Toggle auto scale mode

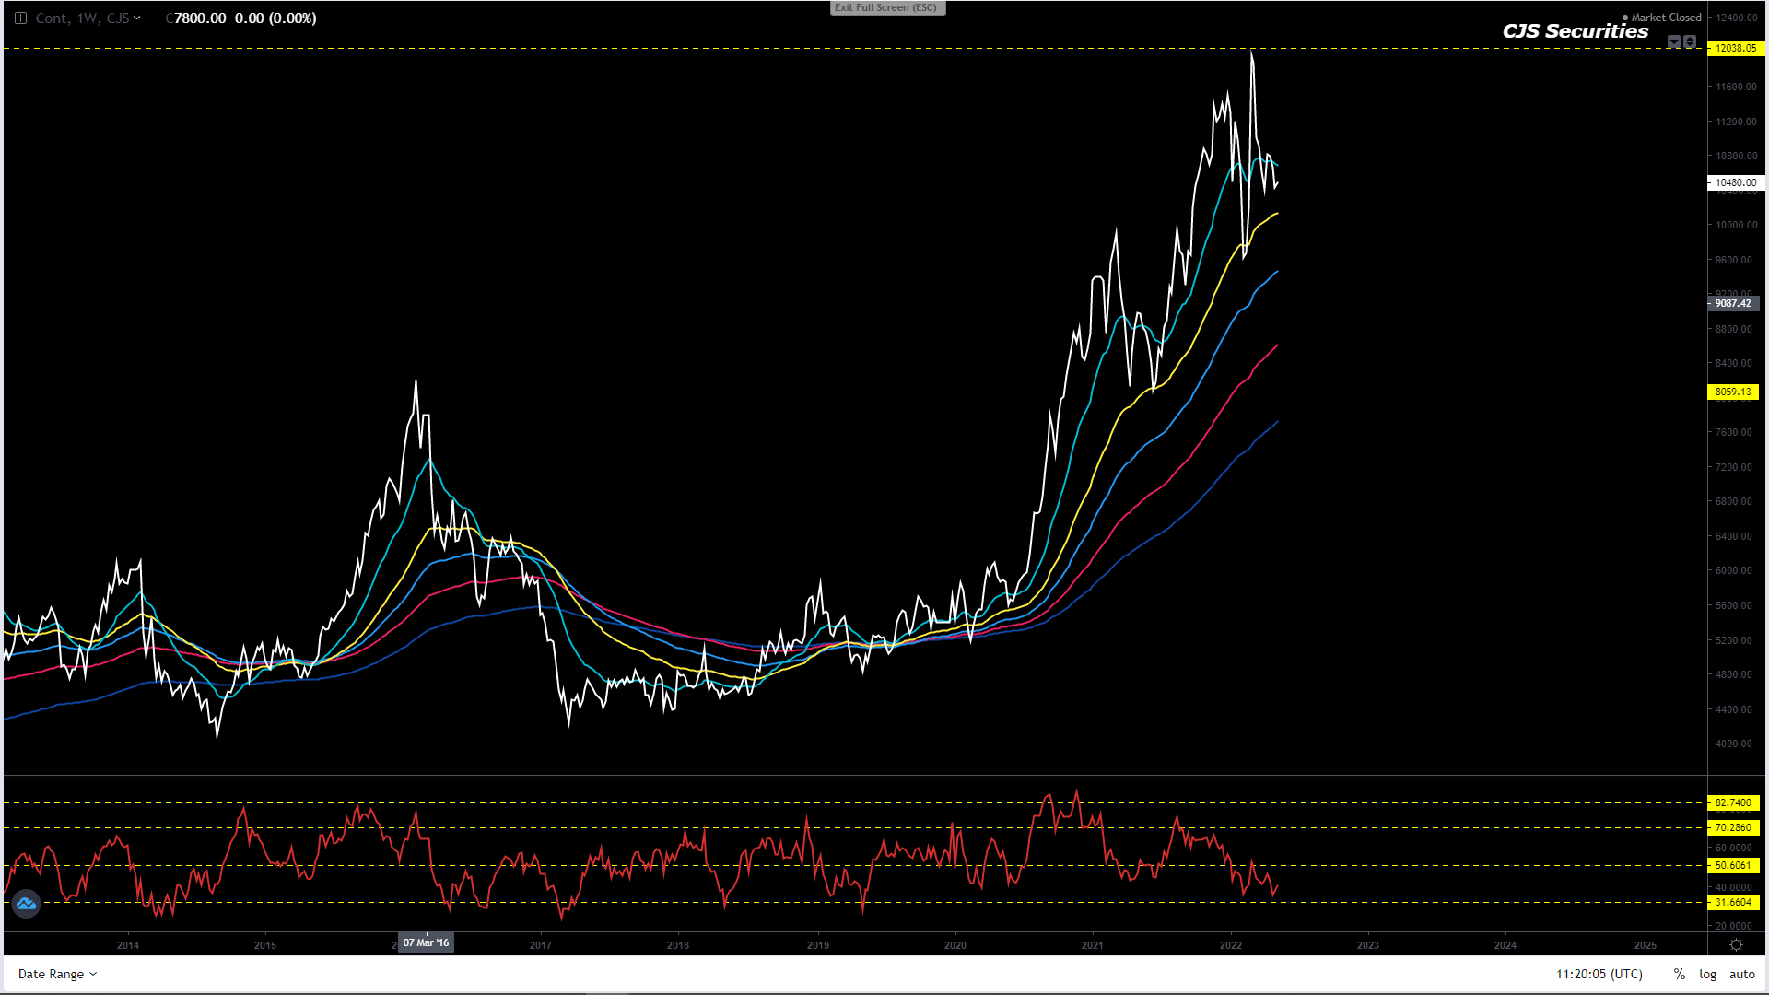pos(1741,974)
